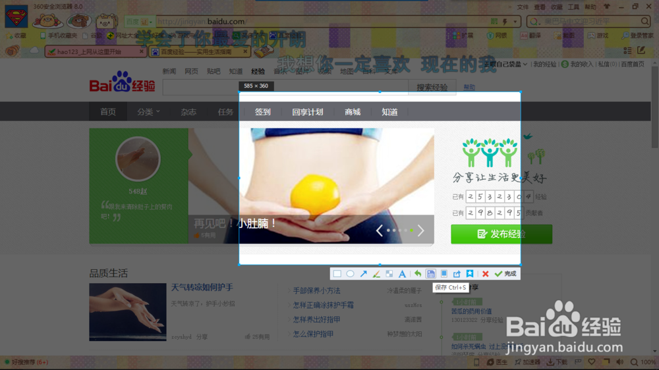659x370 pixels.
Task: Click 548赵 profile avatar
Action: pyautogui.click(x=138, y=159)
